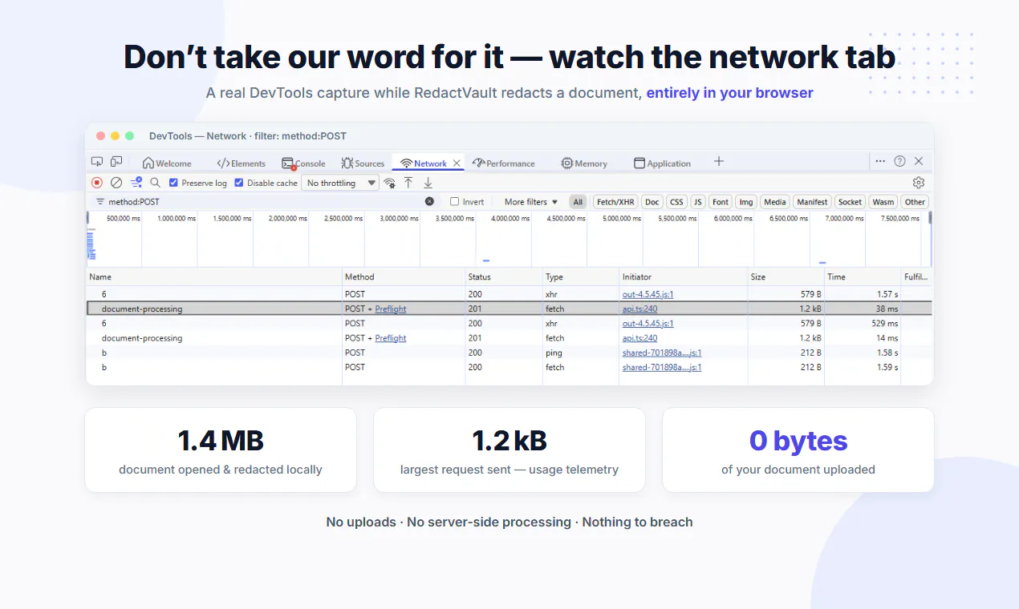1019x609 pixels.
Task: Sort by the Status column header
Action: [504, 276]
